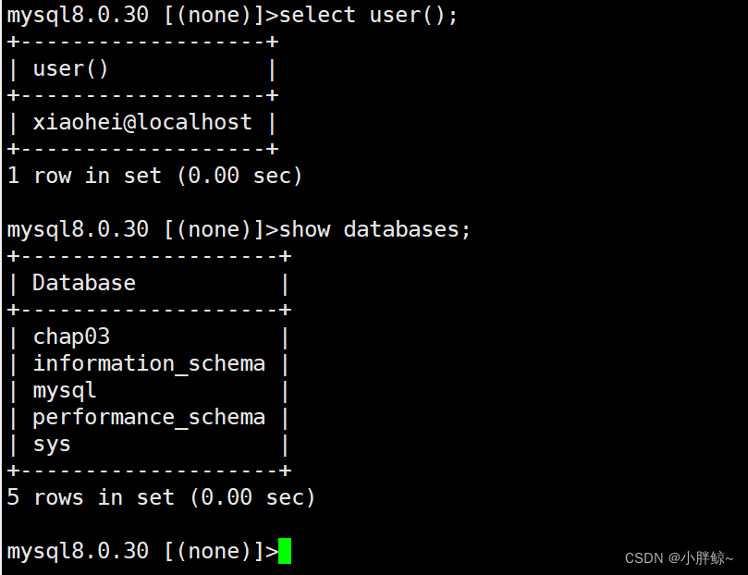Click '(0.00 sec)' after 1 row
The width and height of the screenshot is (748, 575).
click(240, 176)
